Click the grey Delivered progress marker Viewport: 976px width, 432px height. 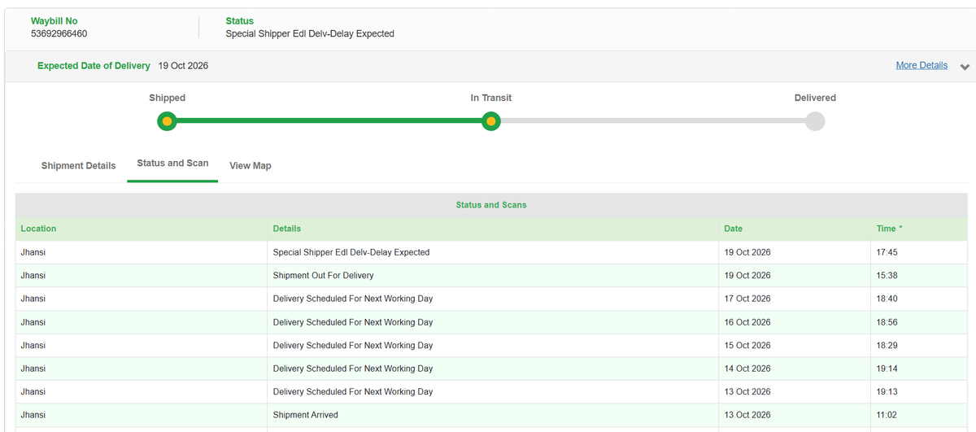tap(815, 121)
